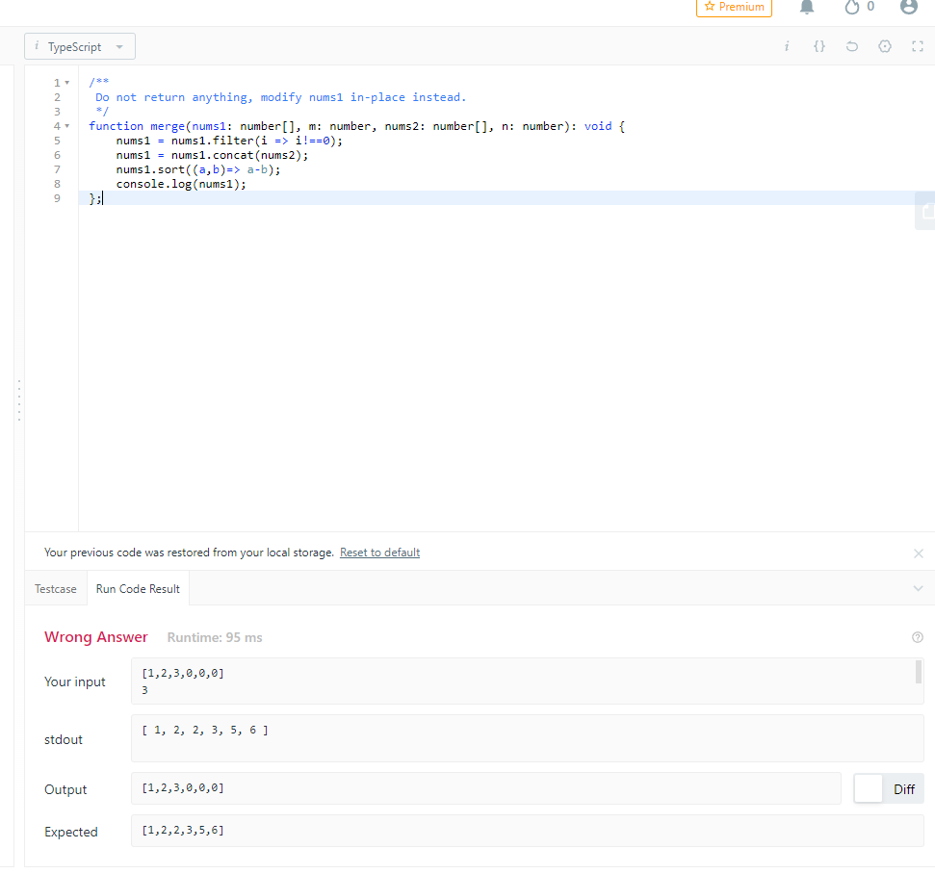Collapse the console panel chevron
Viewport: 935px width, 874px height.
pyautogui.click(x=917, y=588)
